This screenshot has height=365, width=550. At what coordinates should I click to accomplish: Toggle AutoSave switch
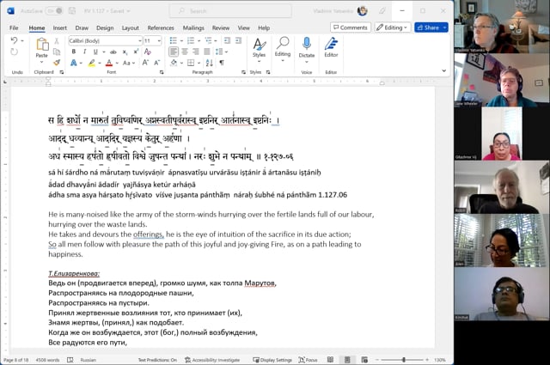(54, 11)
